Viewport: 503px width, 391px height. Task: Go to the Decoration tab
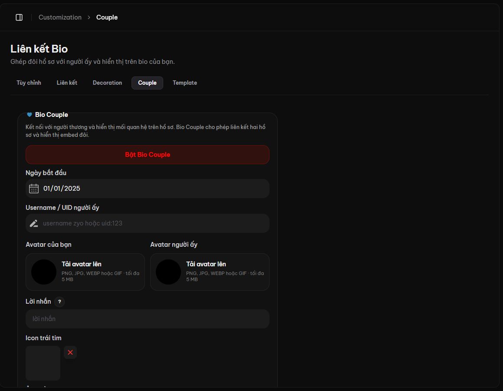[107, 83]
